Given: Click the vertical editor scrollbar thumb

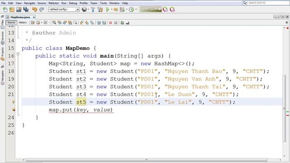Looking at the screenshot, I should 284,108.
